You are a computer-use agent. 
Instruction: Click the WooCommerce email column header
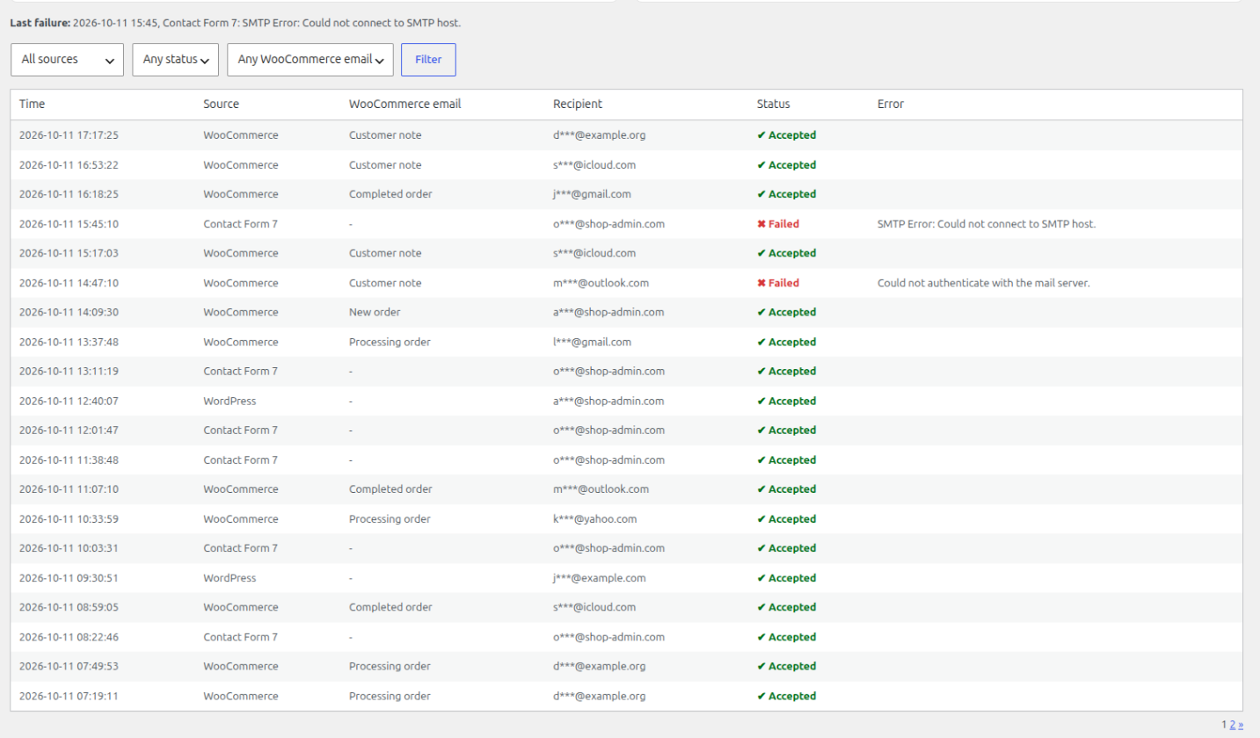click(404, 104)
